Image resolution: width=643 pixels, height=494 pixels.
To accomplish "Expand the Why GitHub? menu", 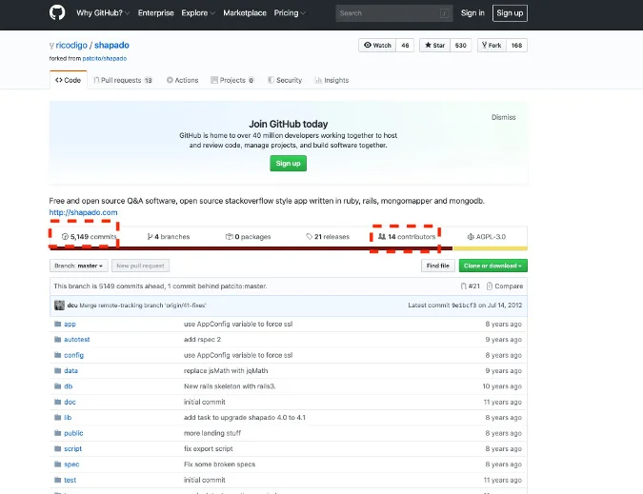I will (103, 12).
